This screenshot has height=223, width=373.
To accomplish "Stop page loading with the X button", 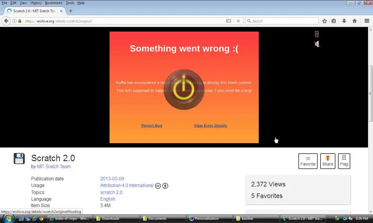I will tap(238, 21).
